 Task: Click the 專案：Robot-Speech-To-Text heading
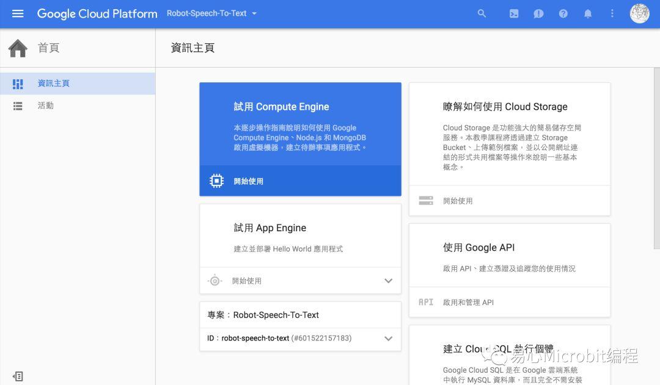coord(263,315)
